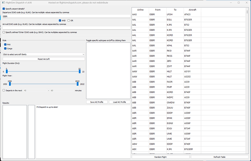Enable the Specify airlines checkbox

pos(4,32)
